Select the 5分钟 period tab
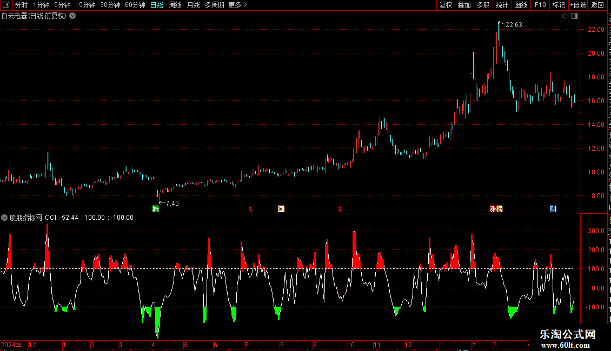 62,5
